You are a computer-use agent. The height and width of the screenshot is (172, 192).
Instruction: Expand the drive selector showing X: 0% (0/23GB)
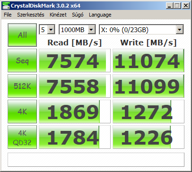[180, 29]
